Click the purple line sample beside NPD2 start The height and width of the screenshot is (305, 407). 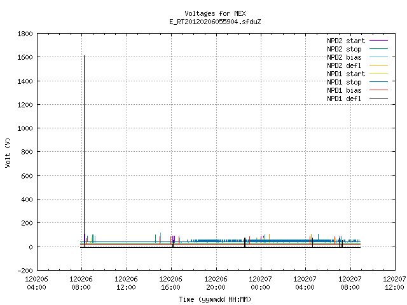[378, 41]
